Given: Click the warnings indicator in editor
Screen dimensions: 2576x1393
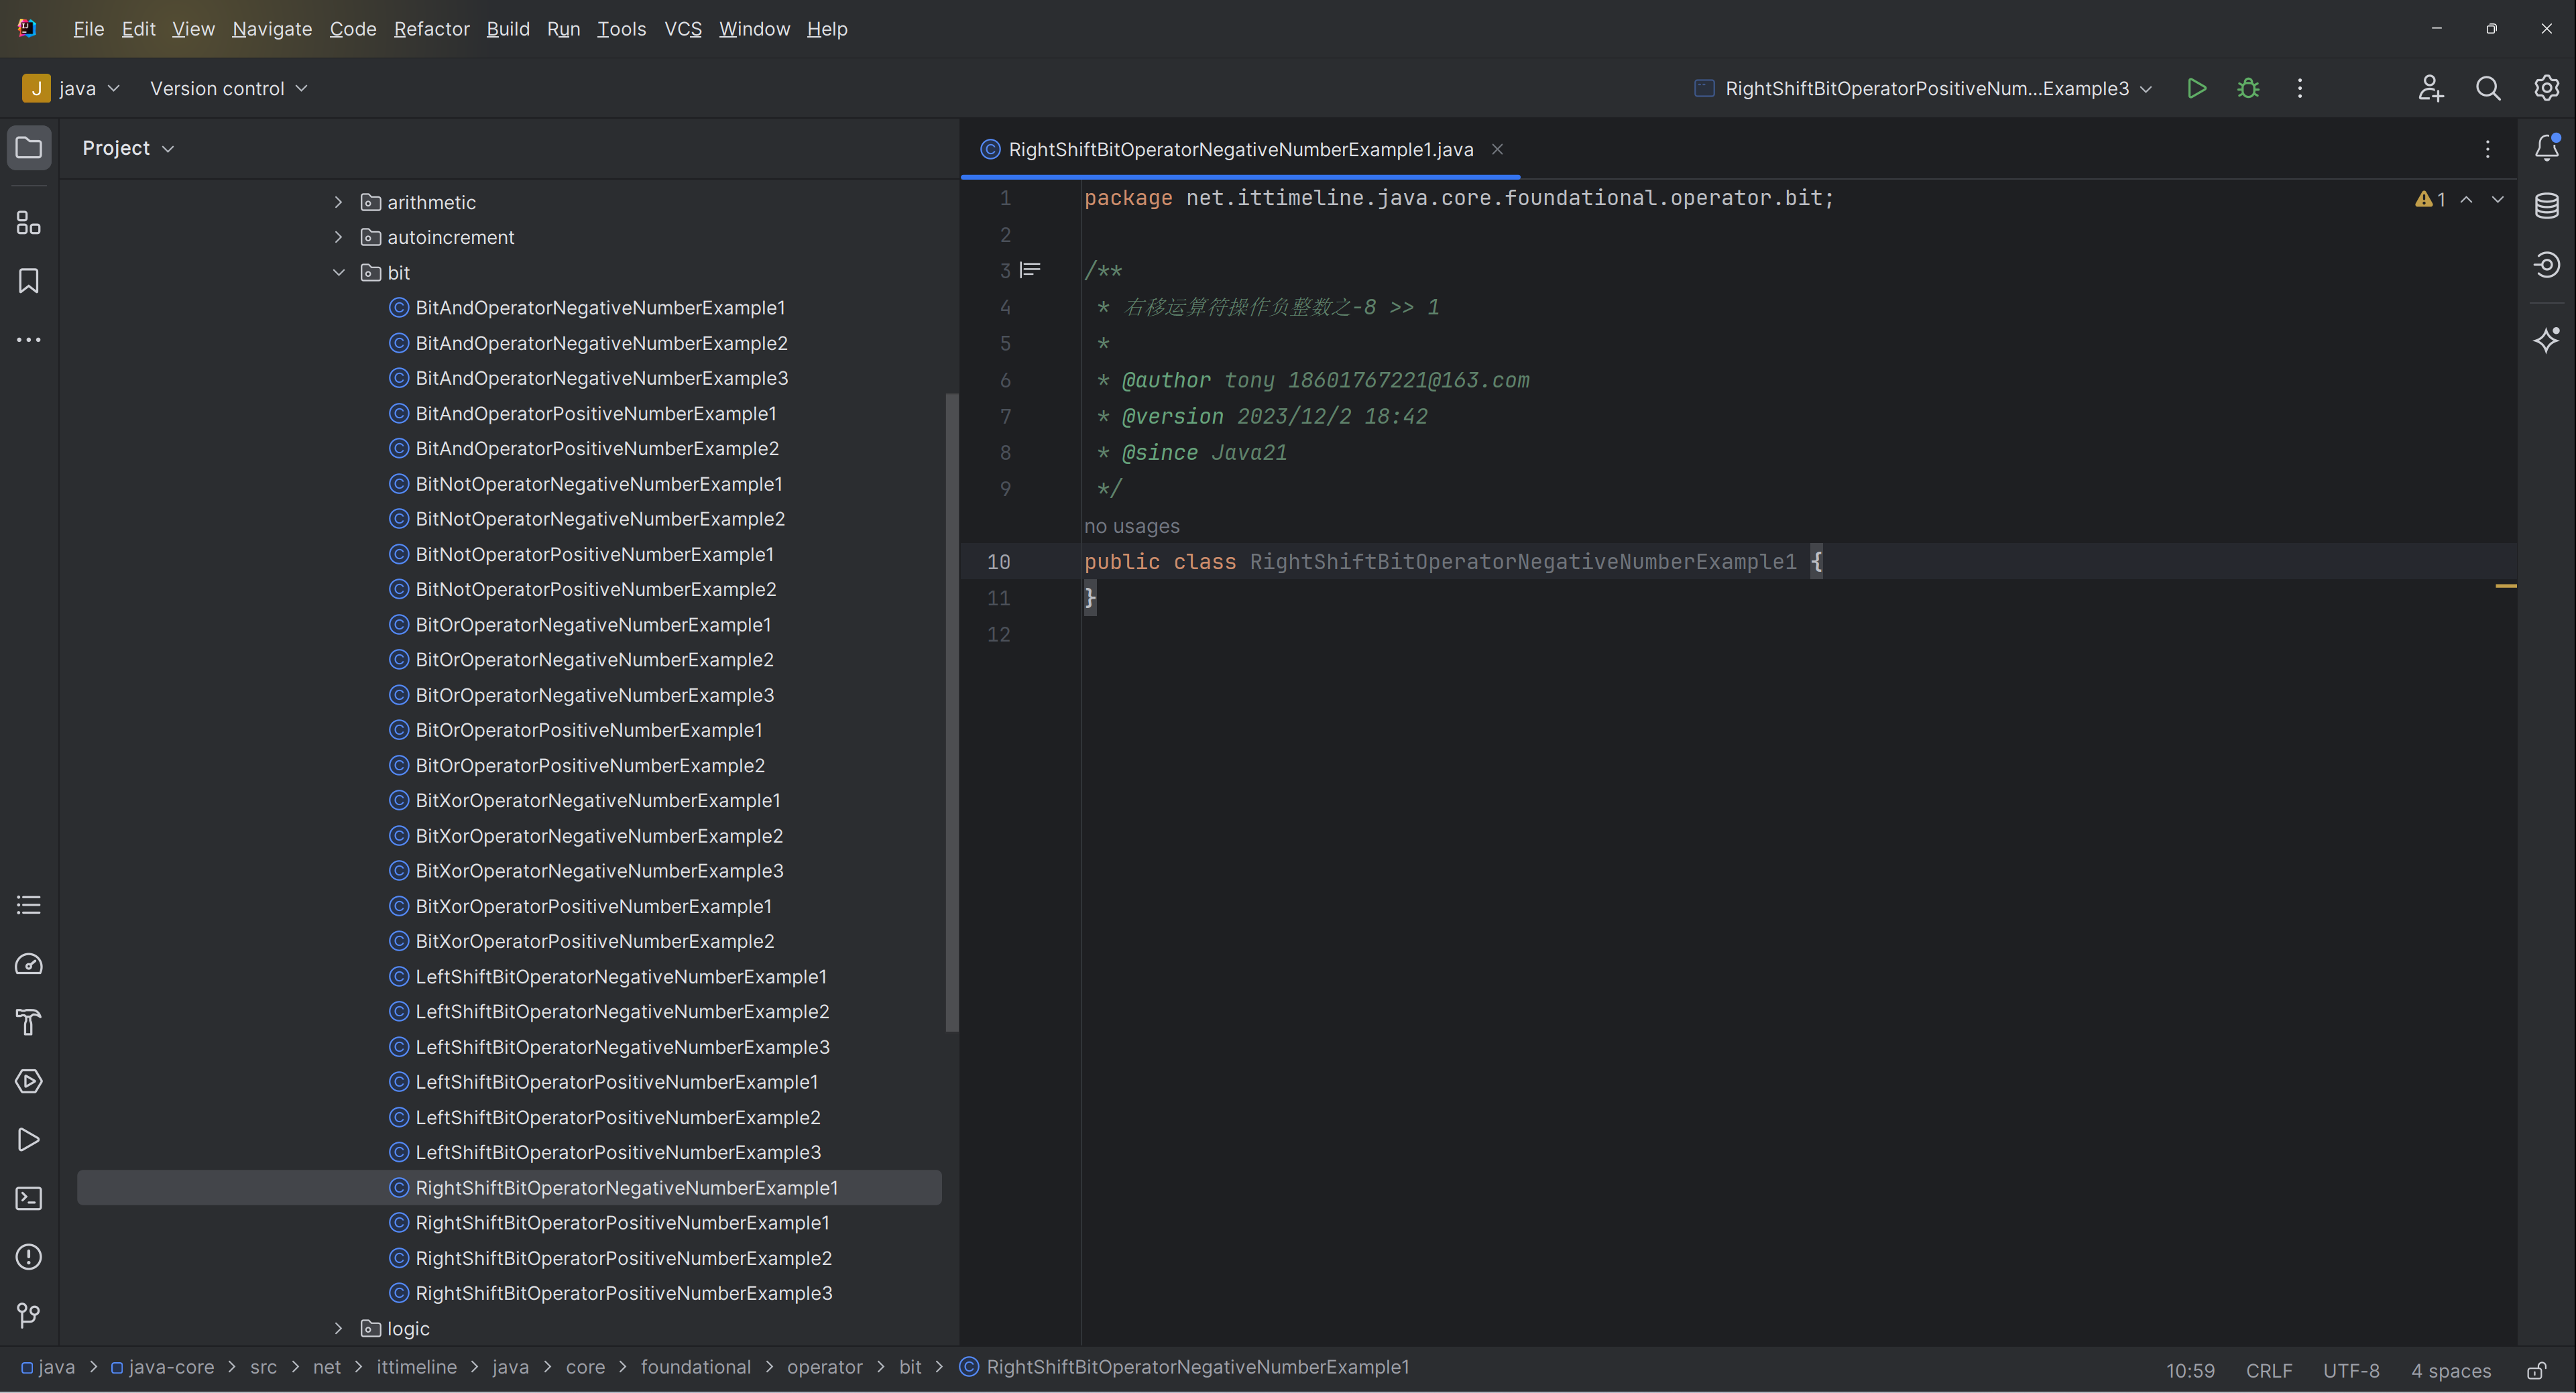Looking at the screenshot, I should (x=2430, y=199).
